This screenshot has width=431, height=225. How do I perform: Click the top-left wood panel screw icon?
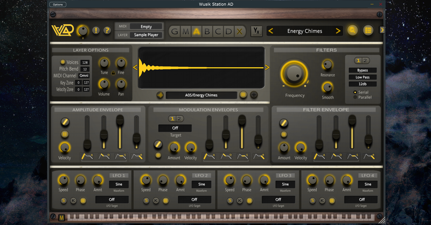tap(53, 14)
